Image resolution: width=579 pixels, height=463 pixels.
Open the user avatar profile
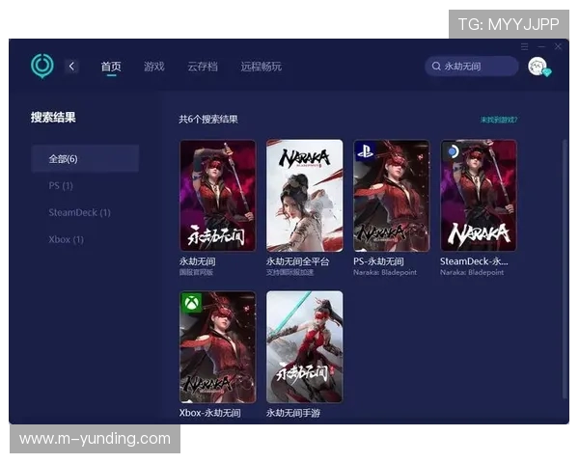click(538, 67)
